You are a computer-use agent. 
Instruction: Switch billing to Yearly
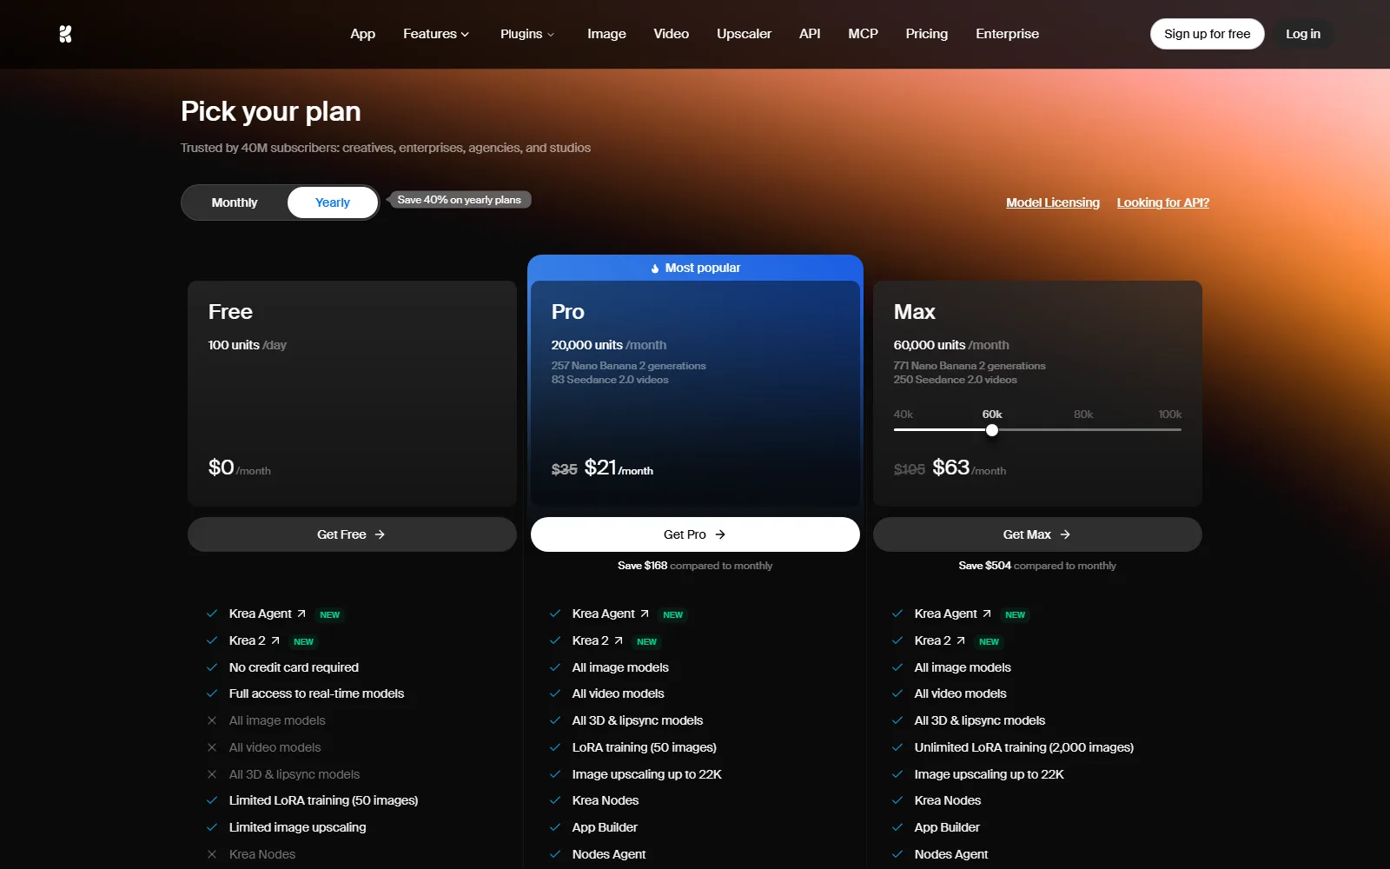pos(333,202)
